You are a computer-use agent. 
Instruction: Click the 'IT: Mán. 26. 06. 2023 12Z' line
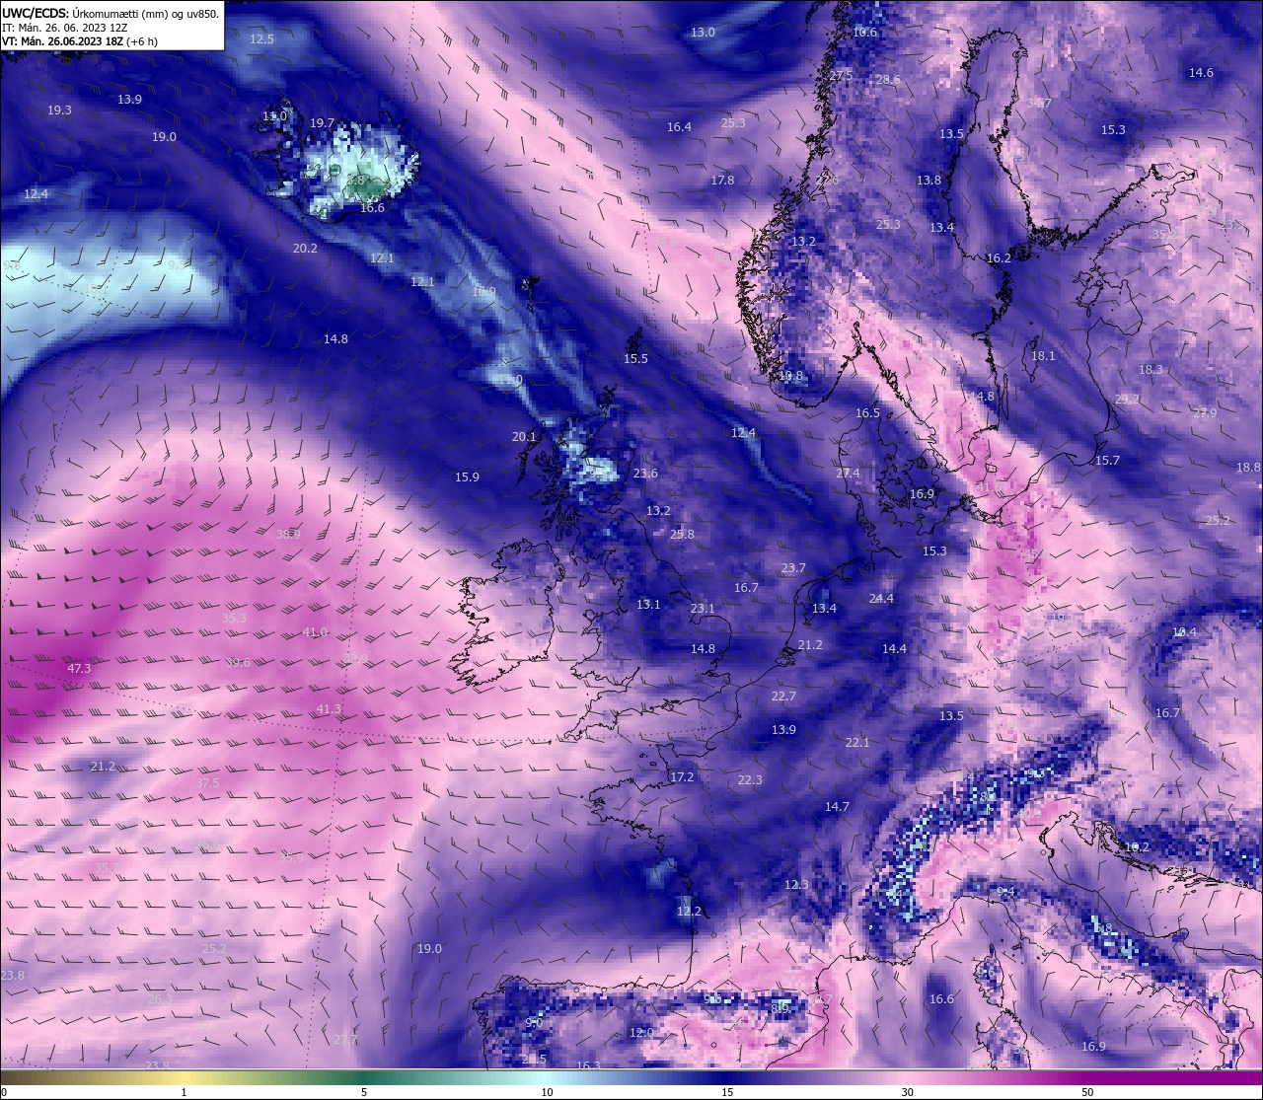tap(64, 28)
